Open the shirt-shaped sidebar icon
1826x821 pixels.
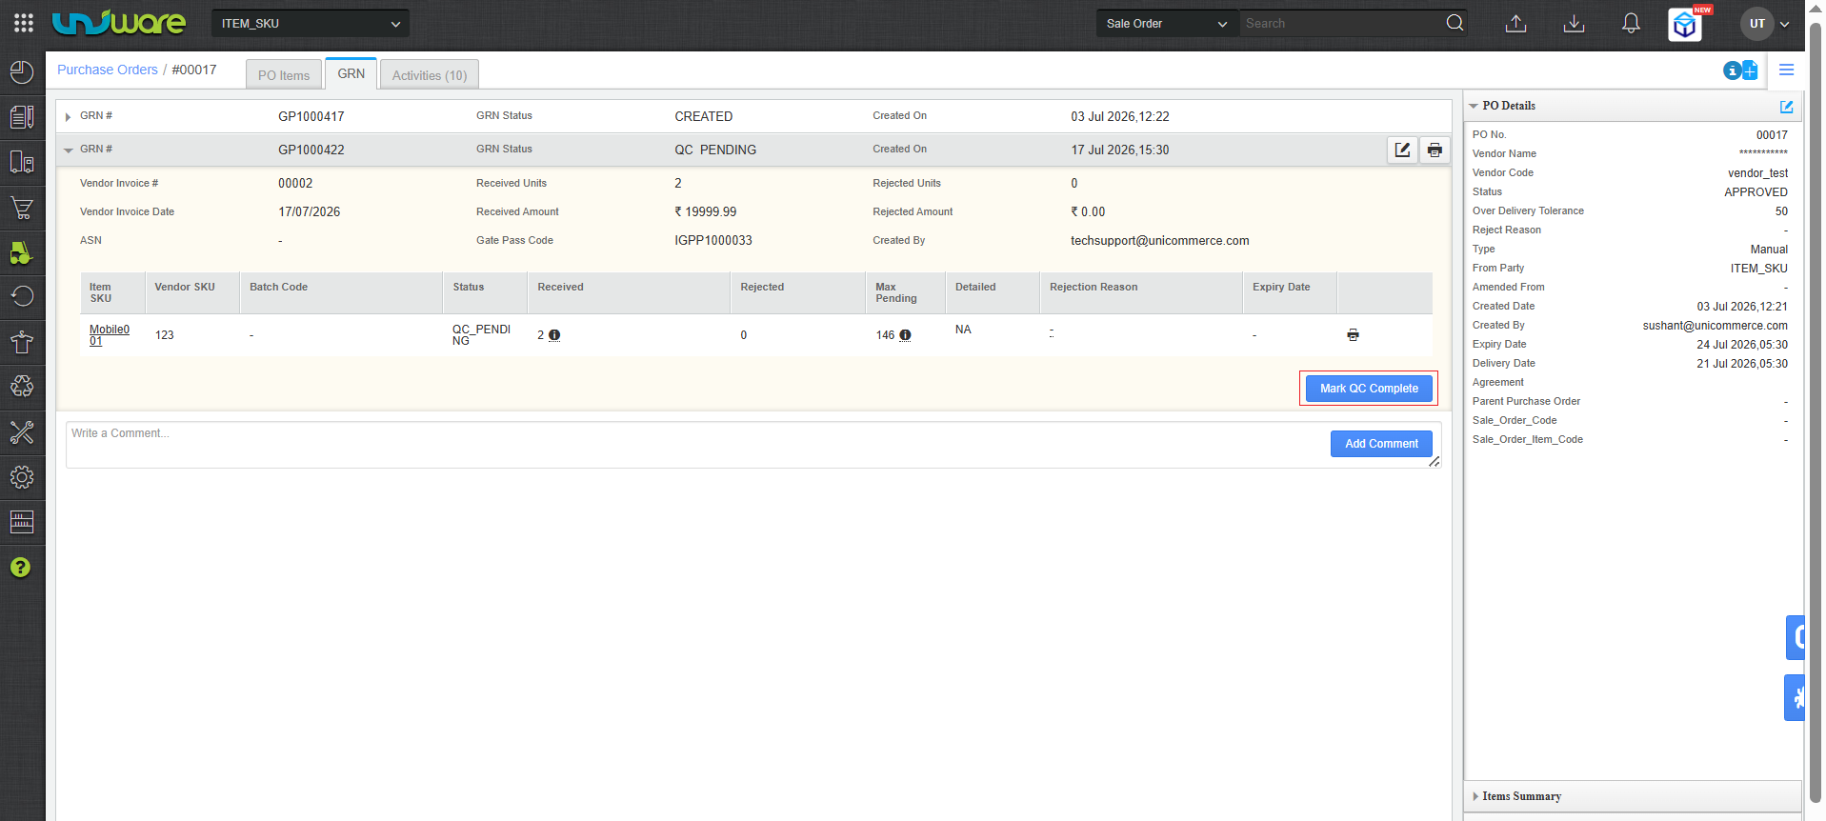click(x=22, y=342)
